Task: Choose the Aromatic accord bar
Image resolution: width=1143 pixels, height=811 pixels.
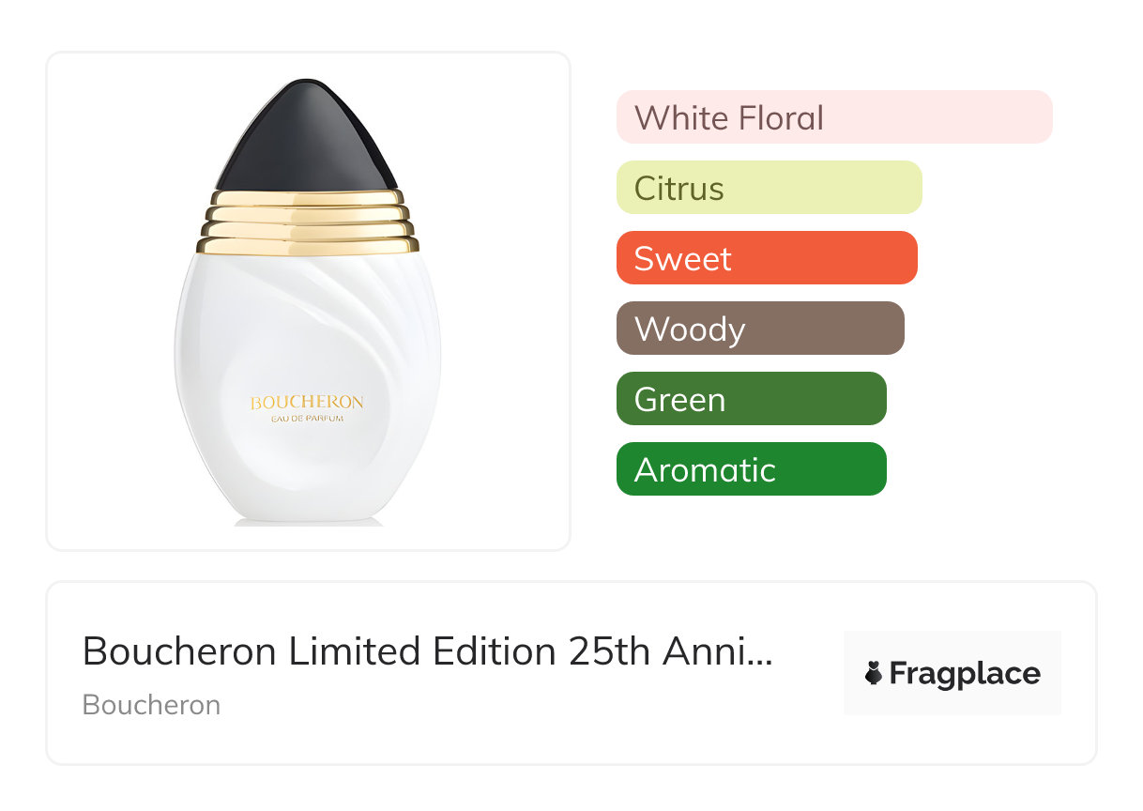Action: click(x=751, y=469)
